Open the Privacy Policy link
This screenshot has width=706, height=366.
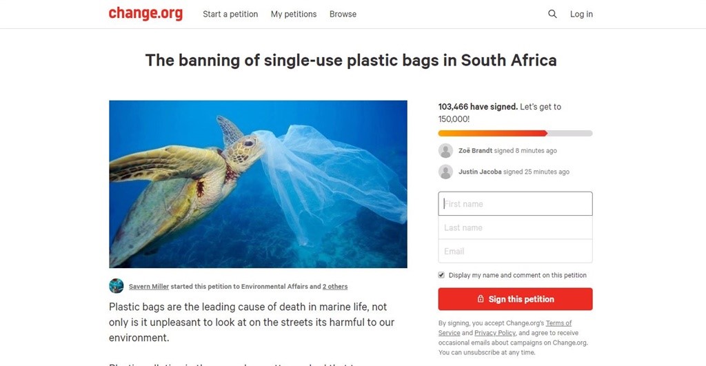pos(495,333)
